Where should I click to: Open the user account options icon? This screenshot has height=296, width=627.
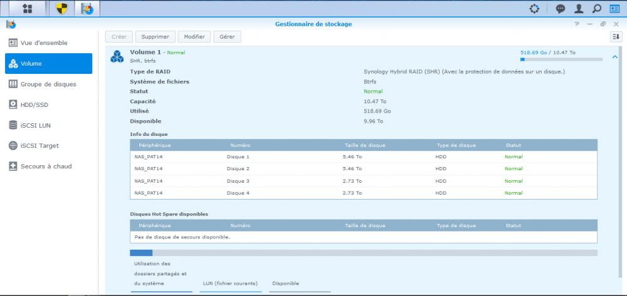tap(579, 9)
